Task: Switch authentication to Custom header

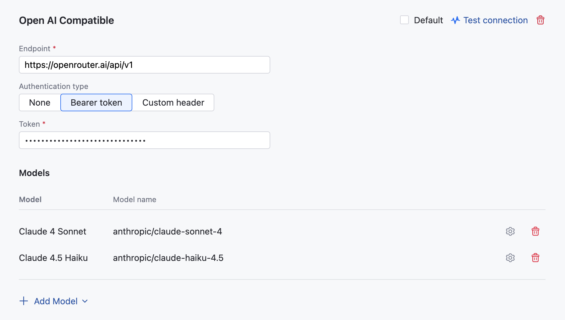Action: [x=173, y=102]
